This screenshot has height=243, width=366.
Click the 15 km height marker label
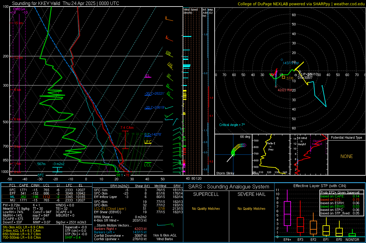tap(19, 23)
